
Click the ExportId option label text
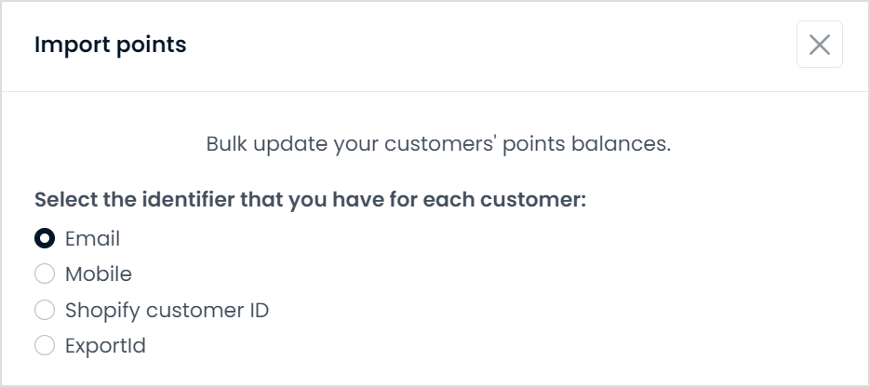[105, 346]
